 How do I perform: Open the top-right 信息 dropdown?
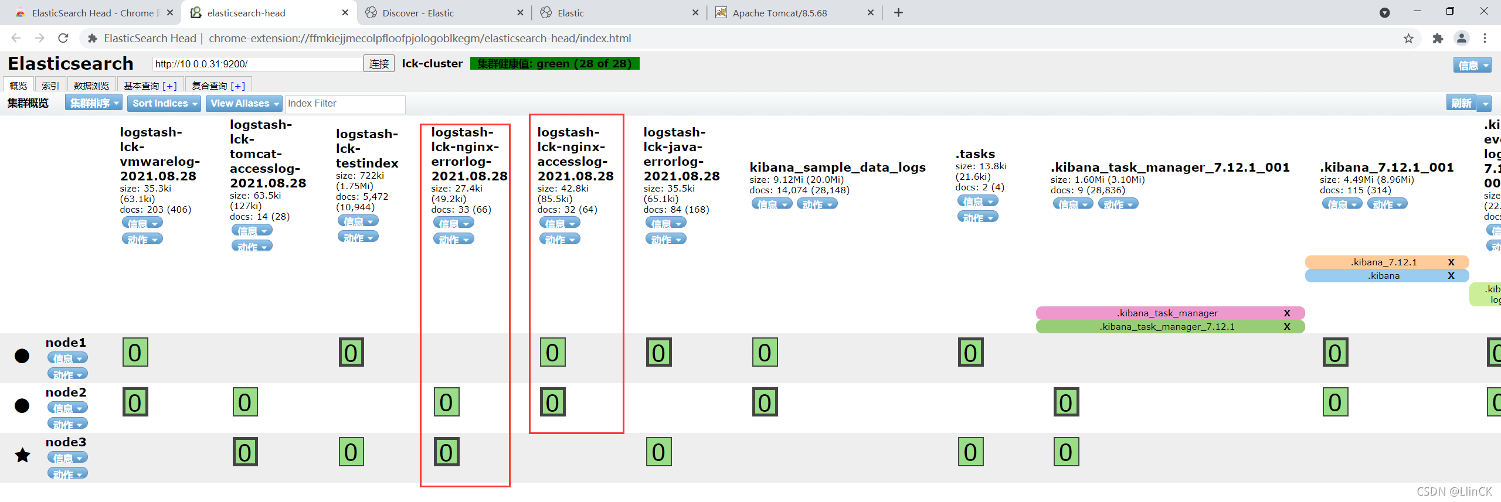pos(1472,65)
